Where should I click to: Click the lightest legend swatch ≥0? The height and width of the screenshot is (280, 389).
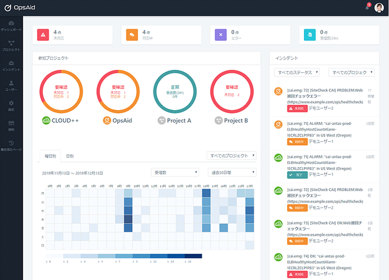click(54, 256)
